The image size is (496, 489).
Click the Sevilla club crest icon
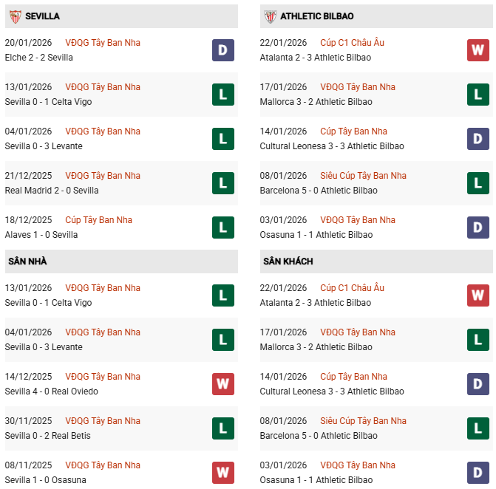pos(15,16)
